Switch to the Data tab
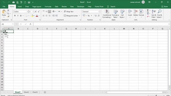 [56, 6]
